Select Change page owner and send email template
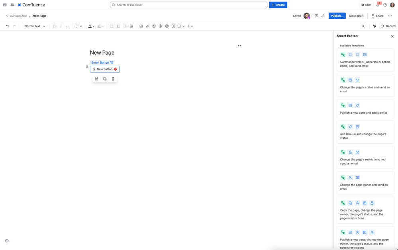 click(x=365, y=183)
